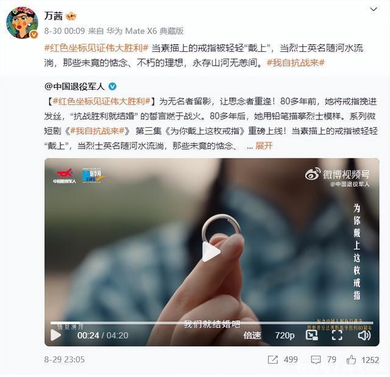Click the large center play button on video
The height and width of the screenshot is (377, 390).
click(x=211, y=252)
